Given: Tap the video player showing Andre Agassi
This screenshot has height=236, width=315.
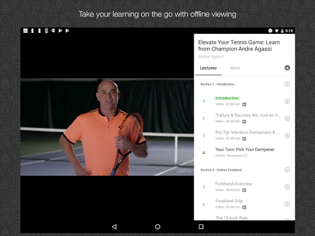Looking at the screenshot, I should click(x=107, y=127).
